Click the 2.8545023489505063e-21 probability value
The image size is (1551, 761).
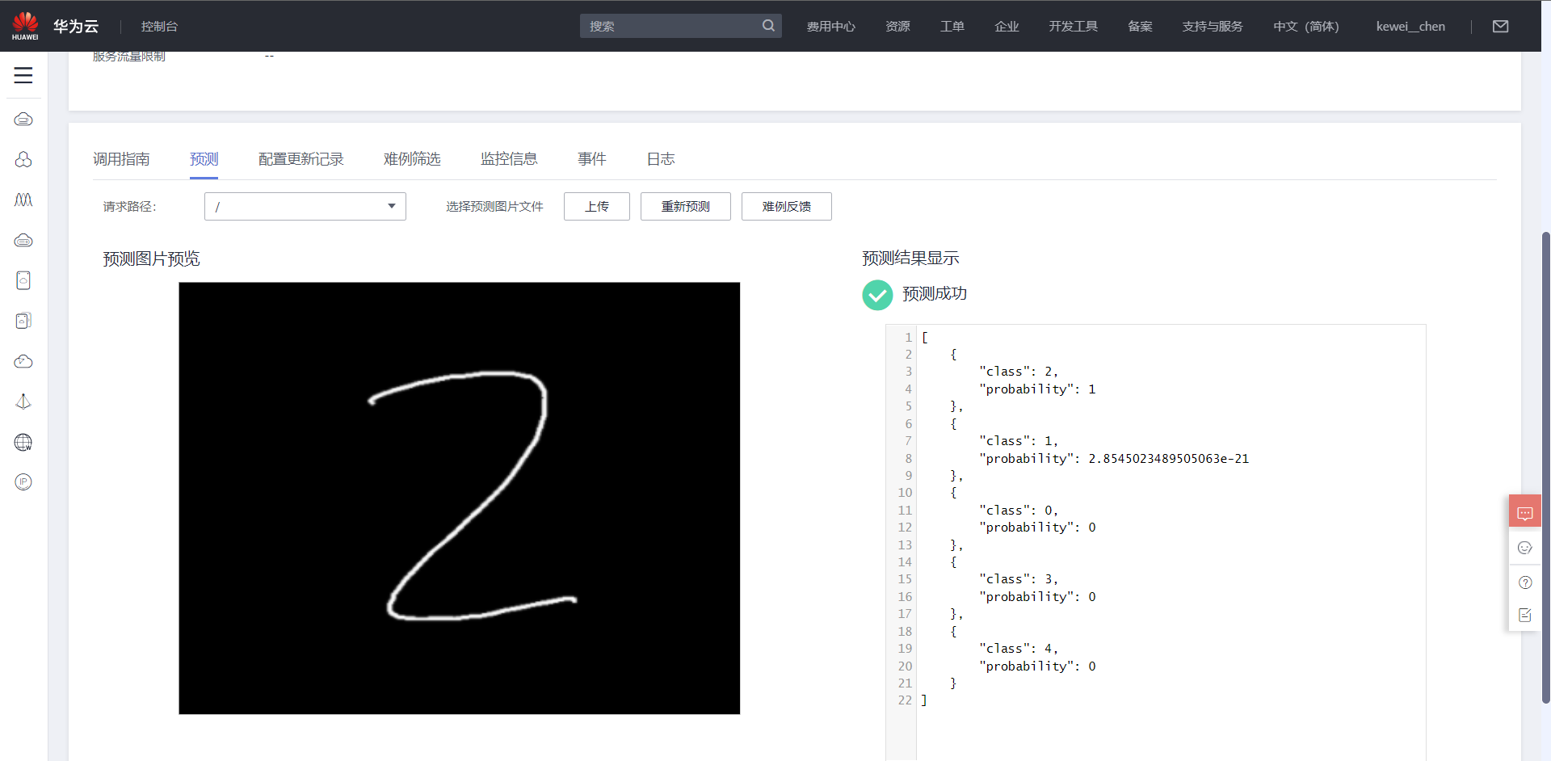point(1168,458)
